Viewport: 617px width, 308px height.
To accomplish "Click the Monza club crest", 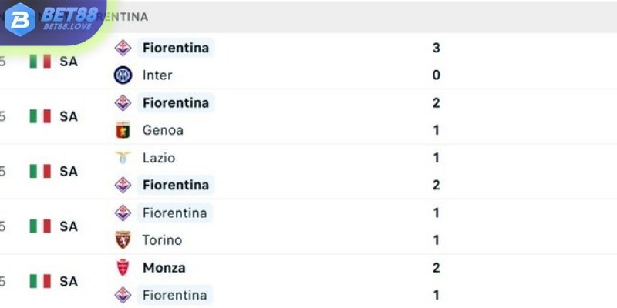I will [x=123, y=267].
